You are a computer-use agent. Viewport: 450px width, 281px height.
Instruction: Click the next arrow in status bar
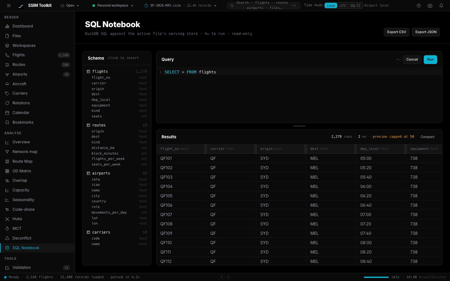[x=228, y=277]
